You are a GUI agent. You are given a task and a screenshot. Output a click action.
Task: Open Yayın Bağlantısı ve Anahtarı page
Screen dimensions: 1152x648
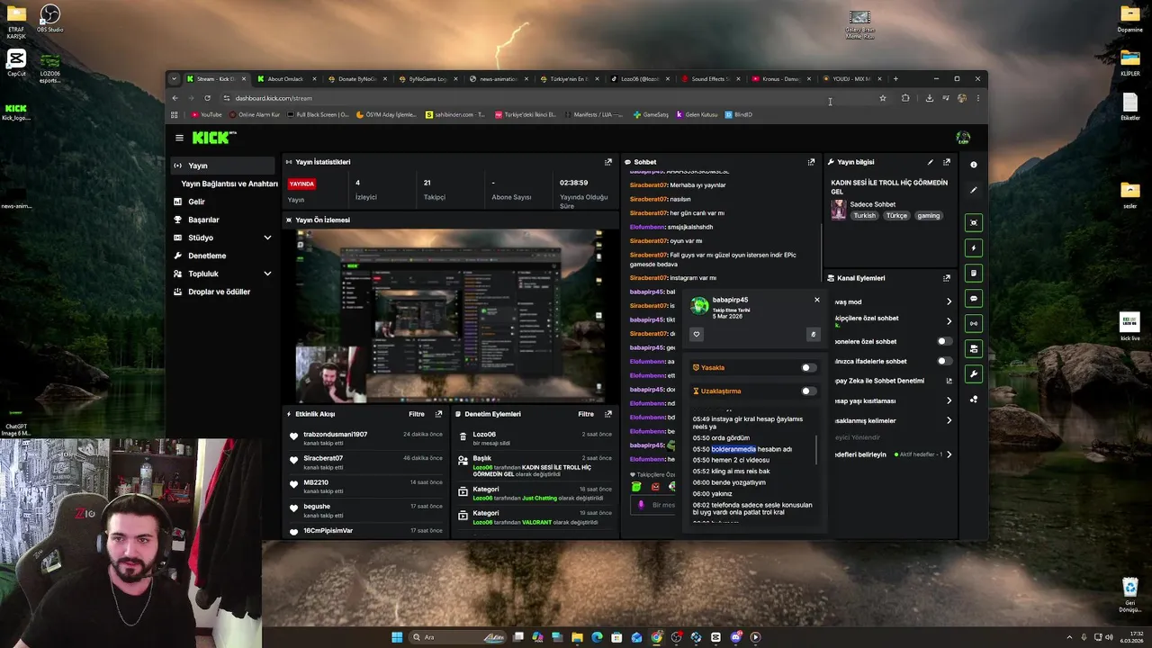(229, 184)
